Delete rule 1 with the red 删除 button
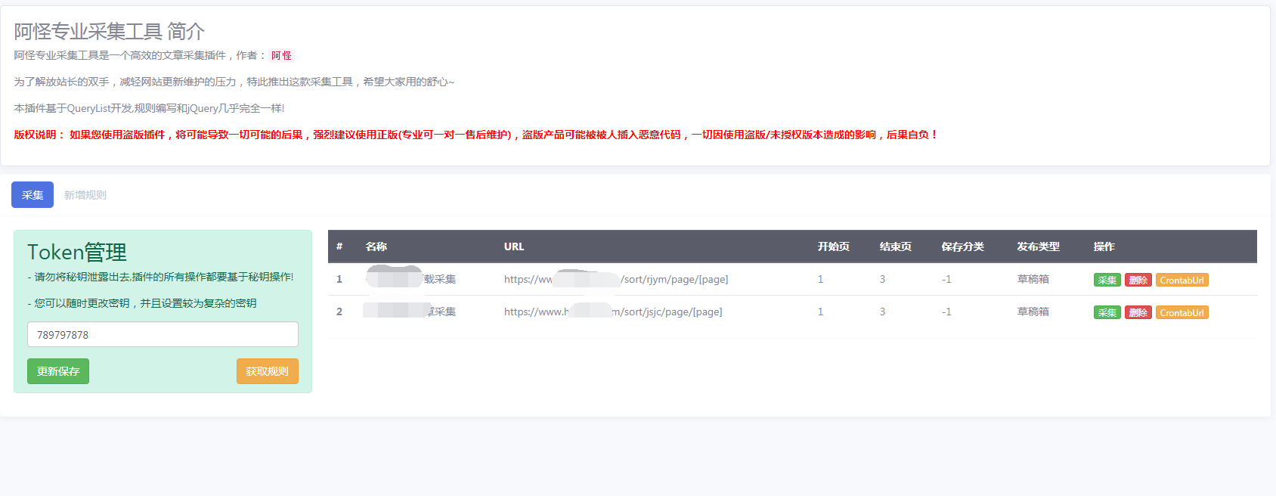1276x496 pixels. [x=1138, y=281]
